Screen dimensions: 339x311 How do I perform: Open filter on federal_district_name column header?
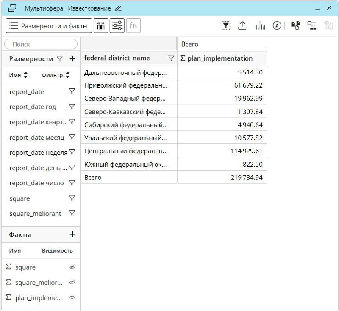pyautogui.click(x=171, y=58)
